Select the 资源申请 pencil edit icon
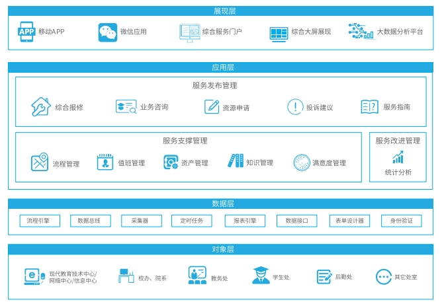 coord(212,106)
